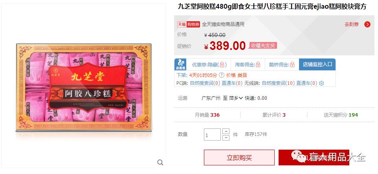Click the 去刮券 link

pos(352,24)
